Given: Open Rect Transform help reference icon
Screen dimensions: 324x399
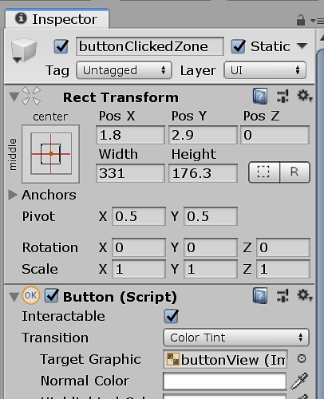Looking at the screenshot, I should coord(260,96).
